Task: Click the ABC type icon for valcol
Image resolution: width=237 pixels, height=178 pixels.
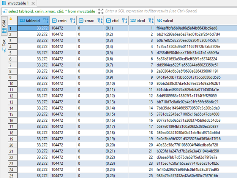Action: 159,21
